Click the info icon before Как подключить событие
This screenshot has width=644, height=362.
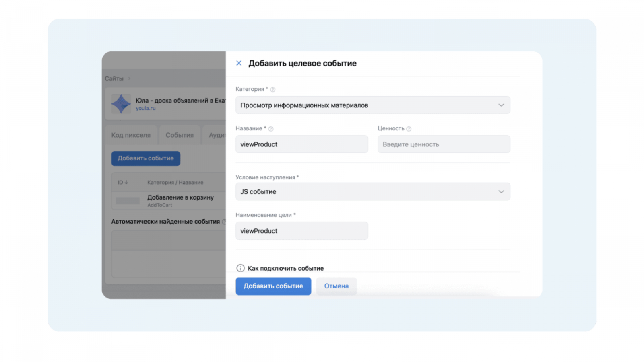point(240,268)
